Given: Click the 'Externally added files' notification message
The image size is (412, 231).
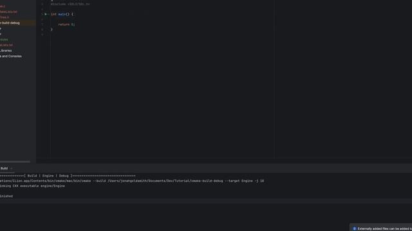Looking at the screenshot, I should pos(385,228).
